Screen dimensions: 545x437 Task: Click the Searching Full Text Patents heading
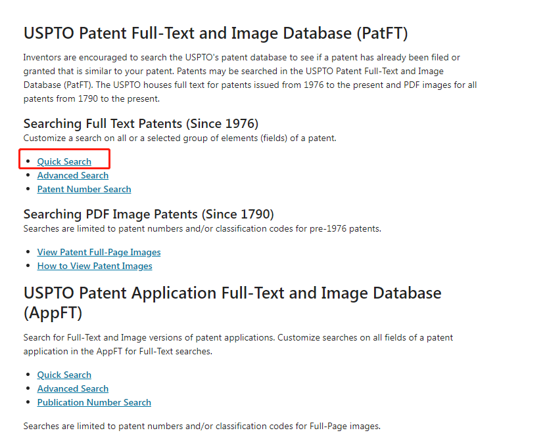coord(141,123)
